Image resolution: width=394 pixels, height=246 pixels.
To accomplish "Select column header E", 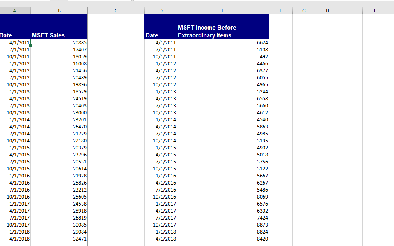I will coord(223,11).
